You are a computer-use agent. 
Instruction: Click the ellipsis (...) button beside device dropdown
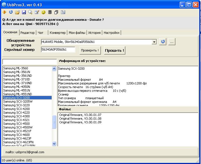coord(172,42)
